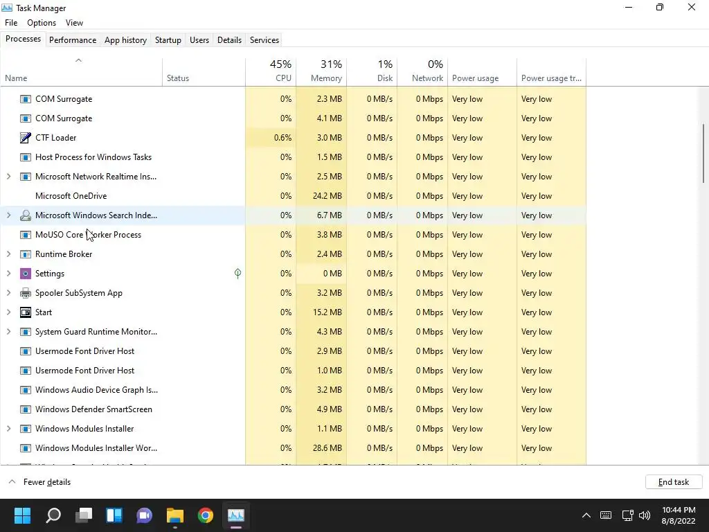
Task: Switch to the Users tab
Action: [x=199, y=39]
